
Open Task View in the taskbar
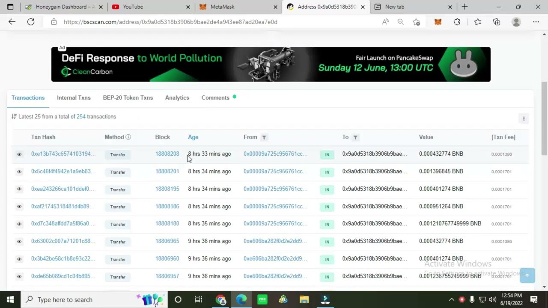point(198,299)
